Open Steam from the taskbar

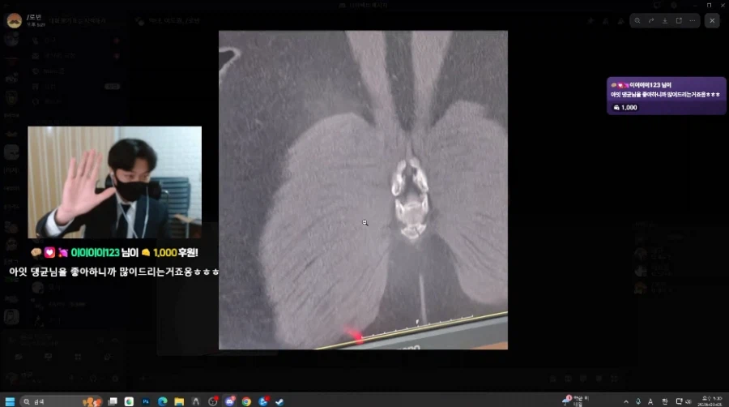(x=279, y=401)
